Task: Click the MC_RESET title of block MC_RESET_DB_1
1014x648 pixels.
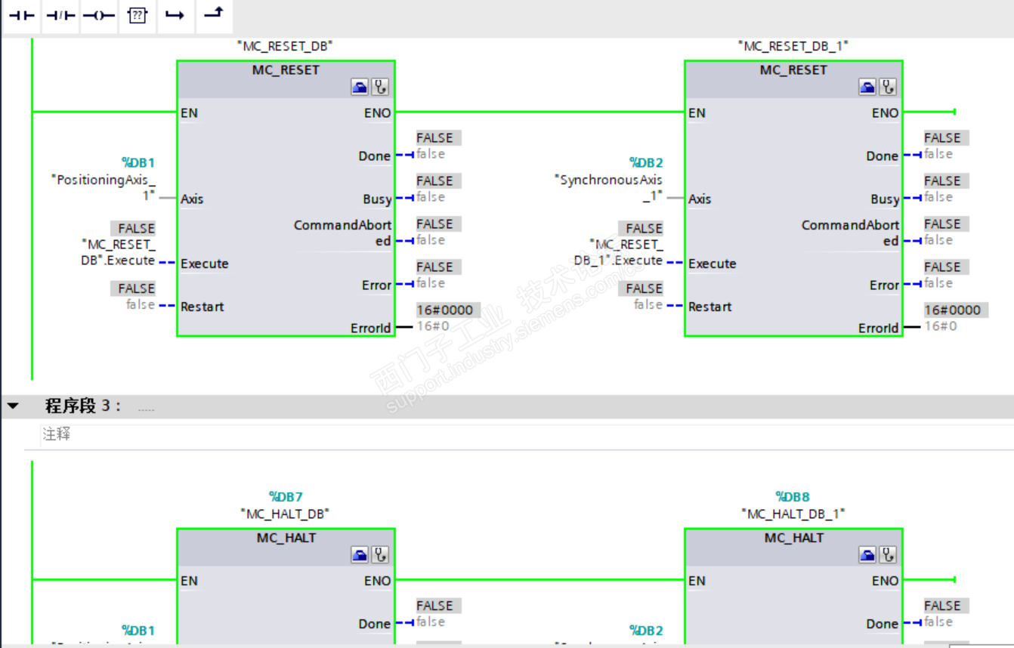Action: 793,70
